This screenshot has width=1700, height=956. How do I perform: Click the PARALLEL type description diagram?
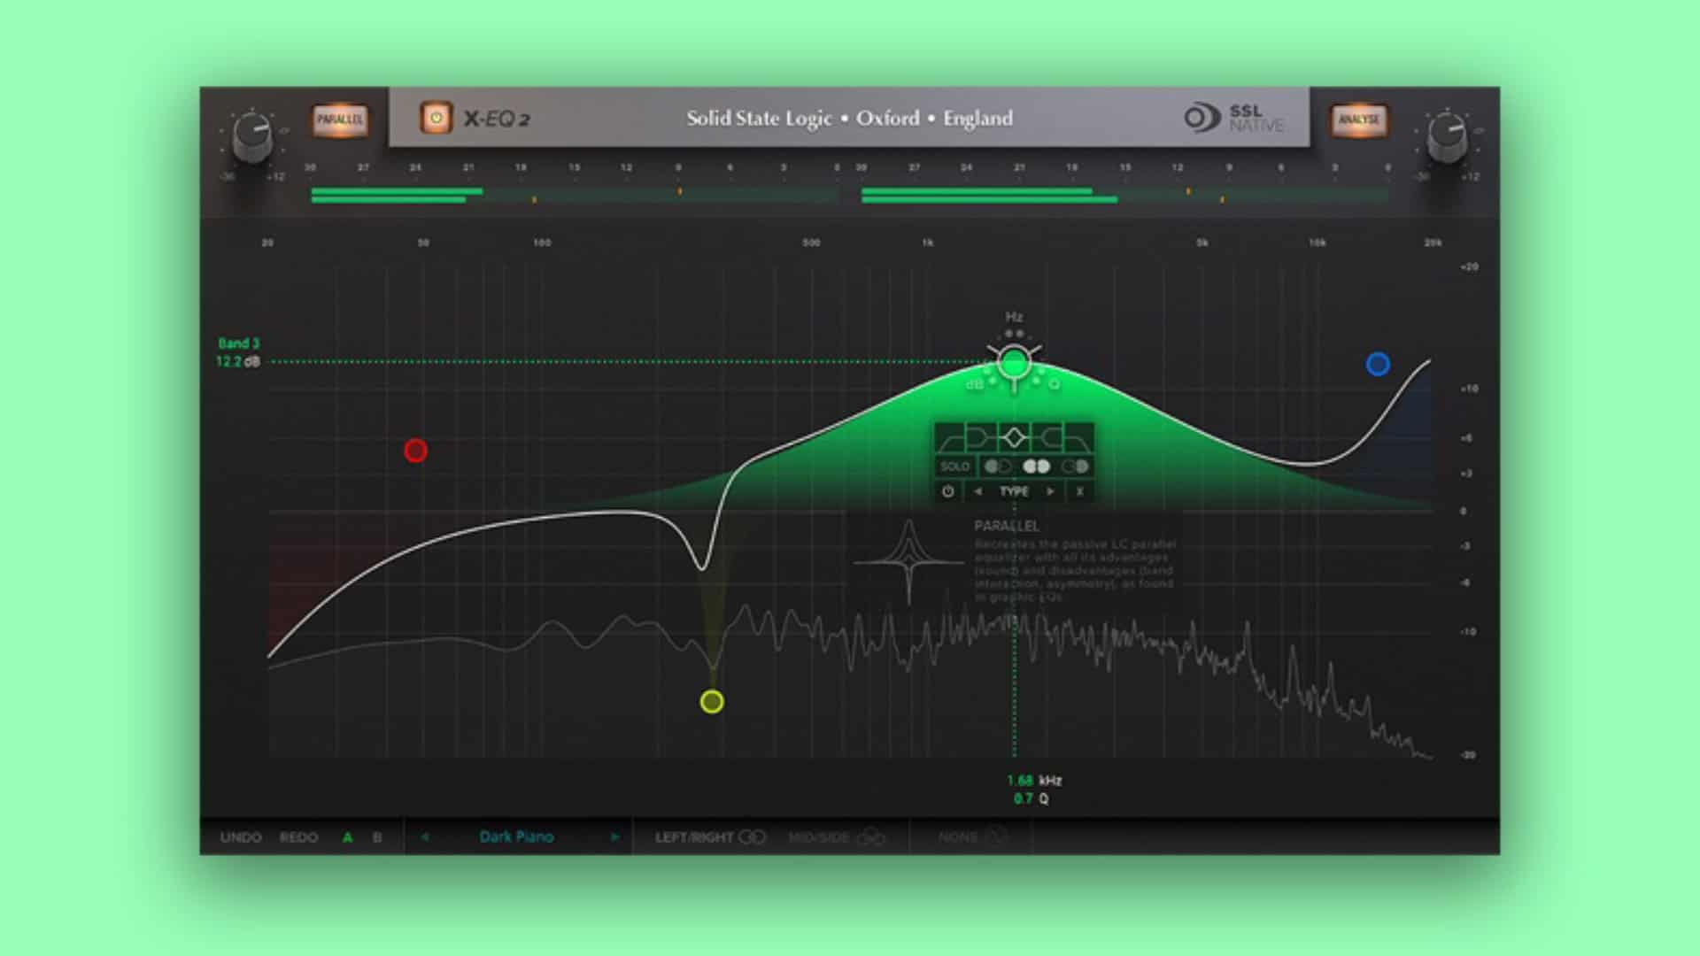coord(909,561)
